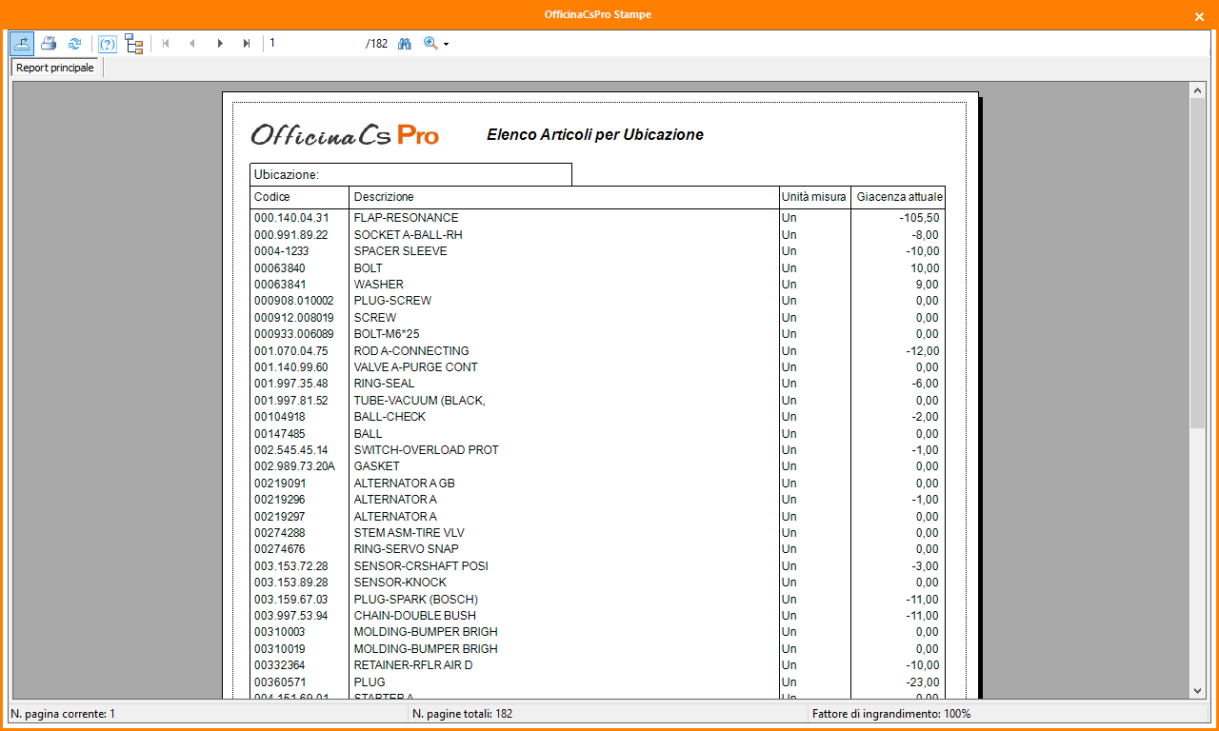This screenshot has width=1219, height=731.
Task: Click ROD A-CONNECTING description
Action: point(411,350)
